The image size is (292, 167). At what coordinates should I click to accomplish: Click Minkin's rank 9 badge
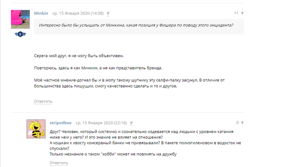pos(20,34)
